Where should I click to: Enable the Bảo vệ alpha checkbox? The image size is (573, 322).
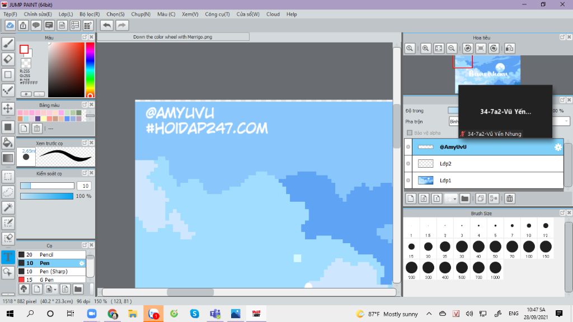tap(409, 133)
